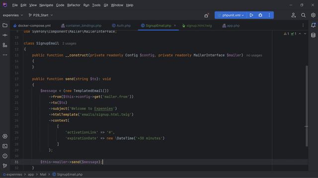Go to next highlighted error arrow
318x178 pixels.
coord(305,34)
